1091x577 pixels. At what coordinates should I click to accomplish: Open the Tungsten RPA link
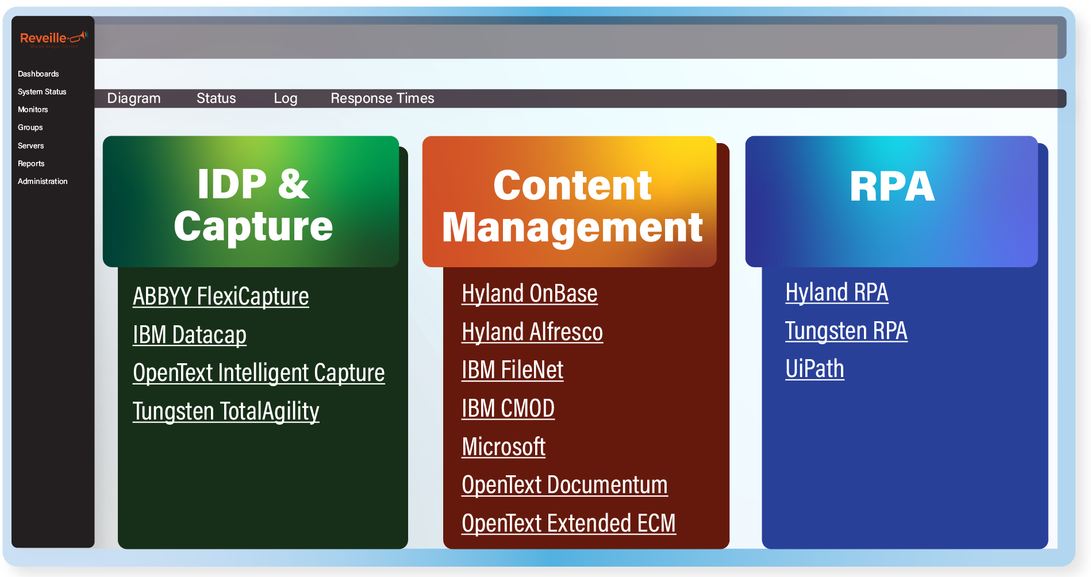[x=846, y=331]
